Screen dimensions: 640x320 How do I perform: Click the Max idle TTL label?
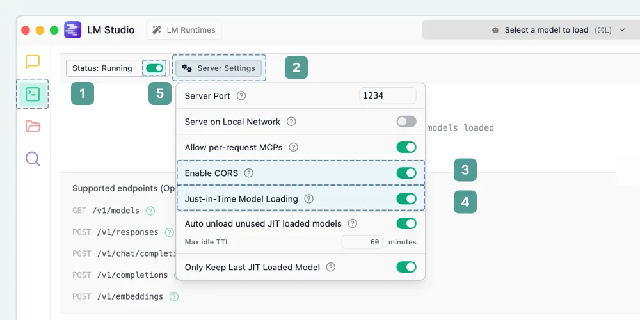[x=207, y=242]
